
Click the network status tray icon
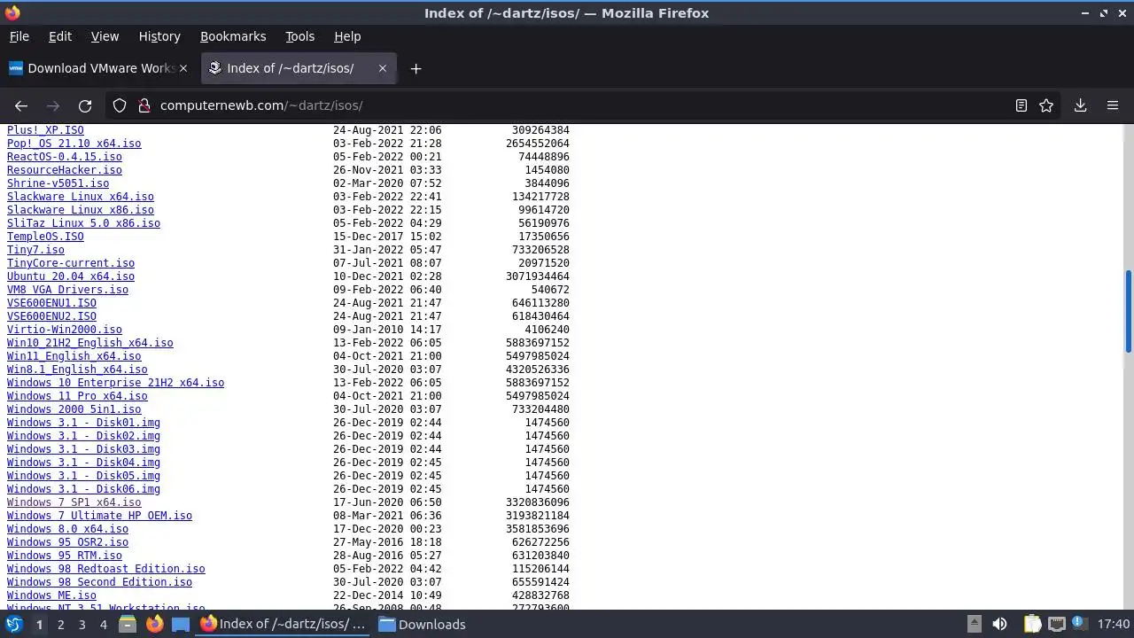tap(1056, 624)
